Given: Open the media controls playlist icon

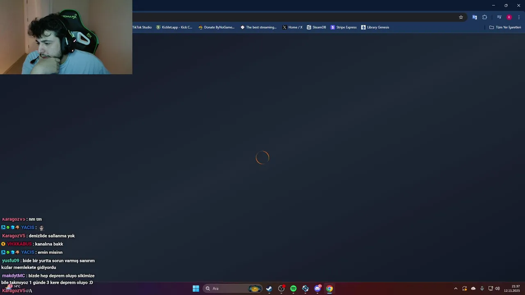Looking at the screenshot, I should [499, 17].
